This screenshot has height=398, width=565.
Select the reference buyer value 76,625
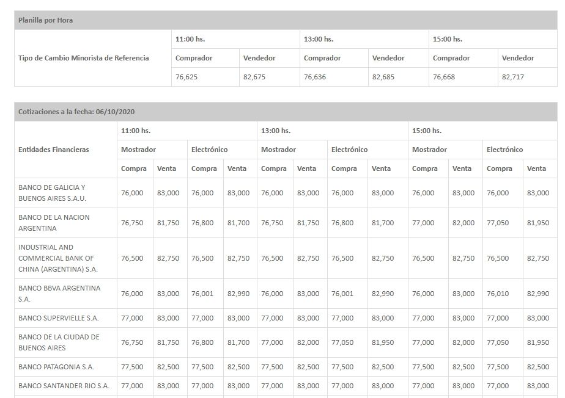click(x=186, y=77)
